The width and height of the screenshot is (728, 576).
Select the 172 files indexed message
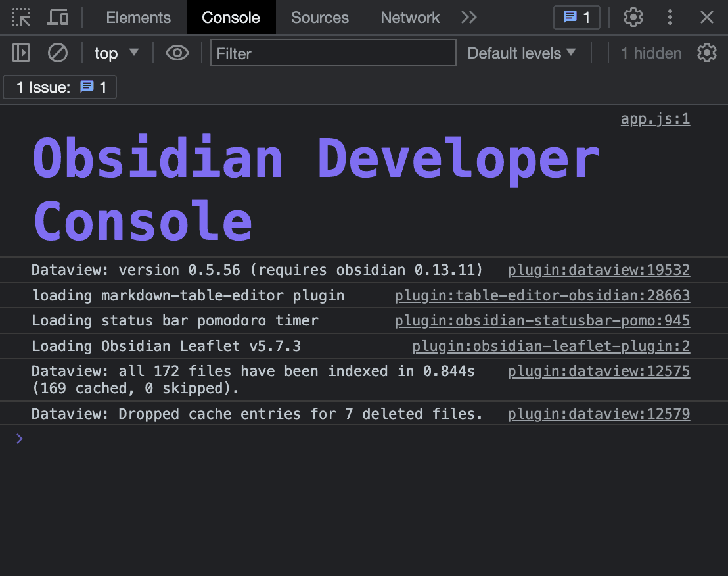(x=253, y=379)
